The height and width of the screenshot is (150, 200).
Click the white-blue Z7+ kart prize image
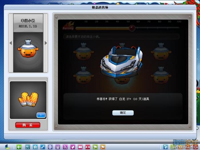(121, 62)
